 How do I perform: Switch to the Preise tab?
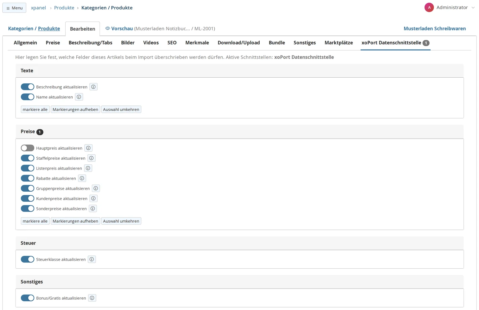click(53, 43)
